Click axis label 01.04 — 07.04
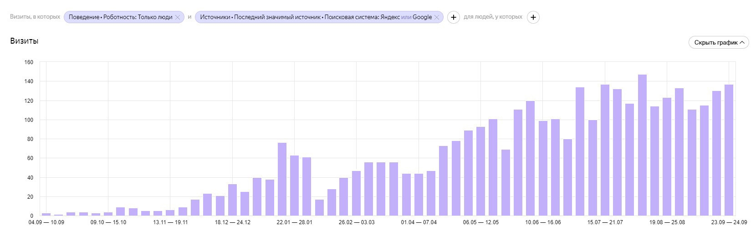Screen dimensions: 756x241 pos(419,222)
